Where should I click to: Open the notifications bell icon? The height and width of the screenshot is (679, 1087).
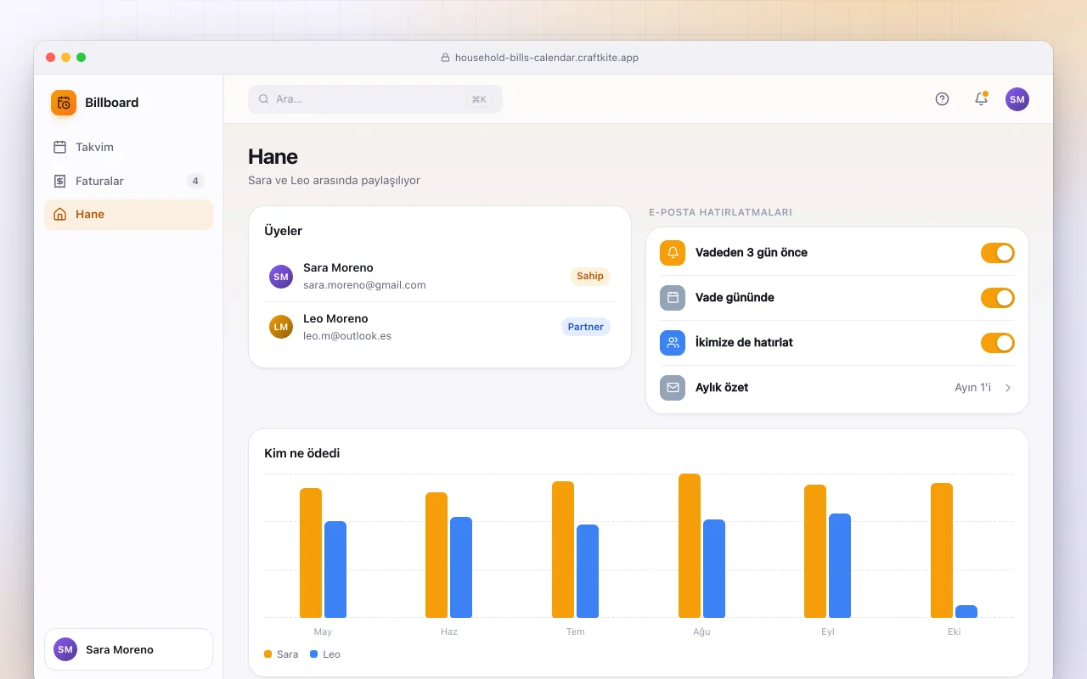[x=981, y=98]
